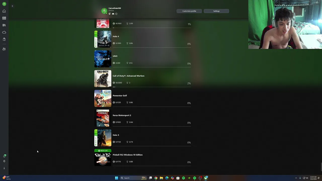Click gamerscore icon for Forza Motorsport 2
This screenshot has width=322, height=181.
[x=114, y=122]
